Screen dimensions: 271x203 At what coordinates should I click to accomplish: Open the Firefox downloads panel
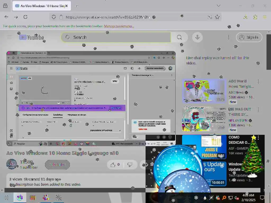pos(245,17)
